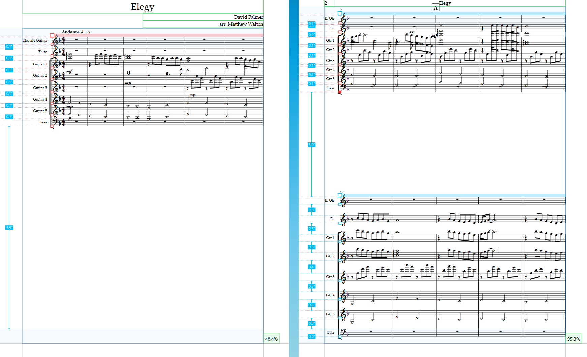
Task: Click the "Bass" label in the bar 12 system
Action: coord(331,332)
